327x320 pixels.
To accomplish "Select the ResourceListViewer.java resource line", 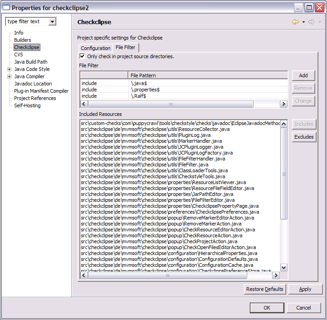I will pos(163,182).
